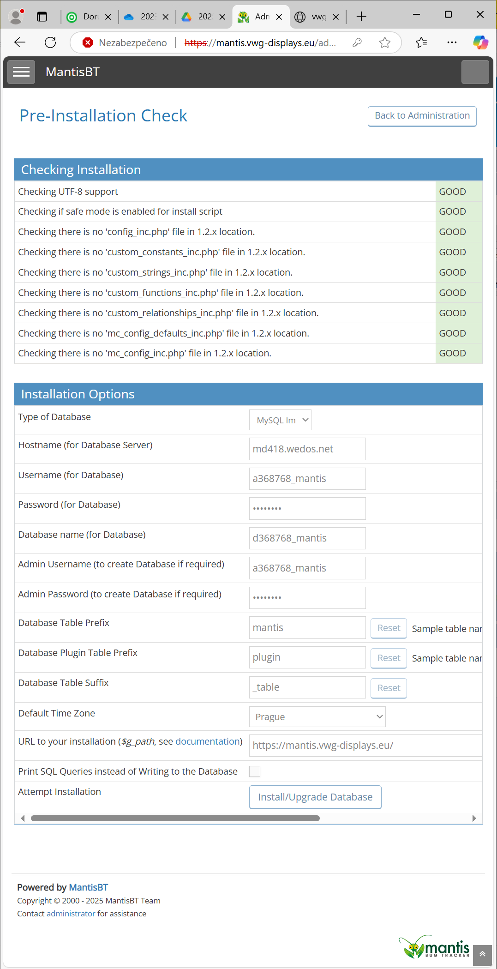Add this page to favorites star

pos(385,43)
